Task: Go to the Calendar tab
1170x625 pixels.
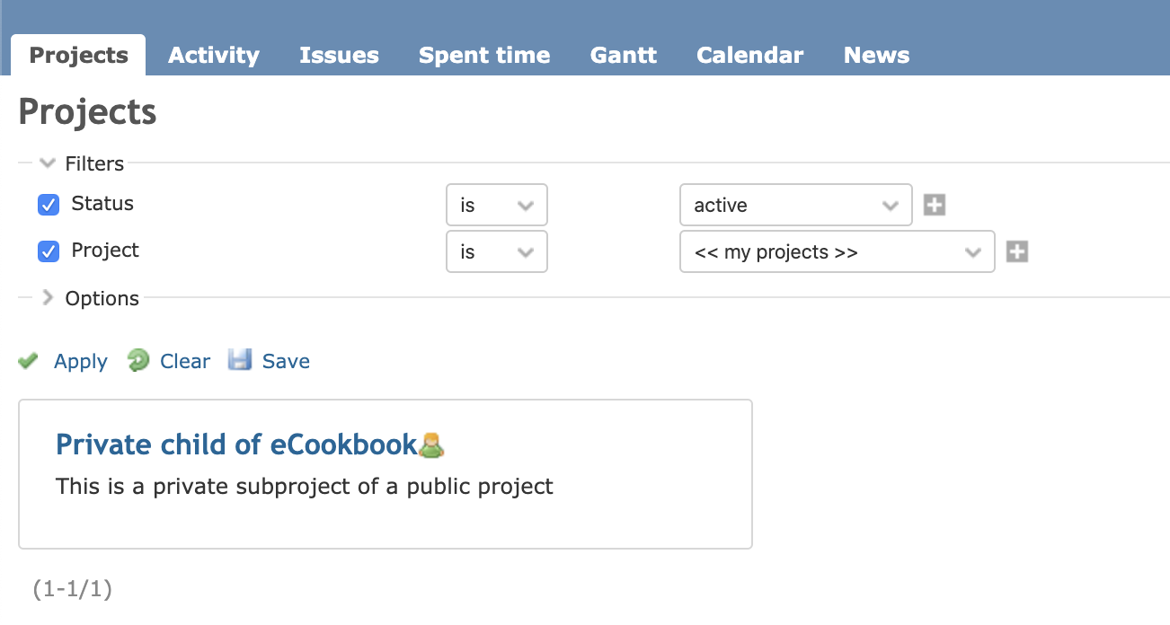Action: pyautogui.click(x=750, y=55)
